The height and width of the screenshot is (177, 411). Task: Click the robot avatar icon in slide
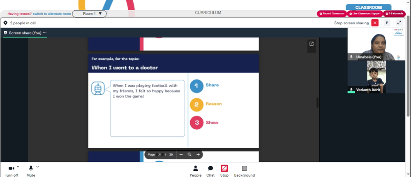click(x=98, y=88)
